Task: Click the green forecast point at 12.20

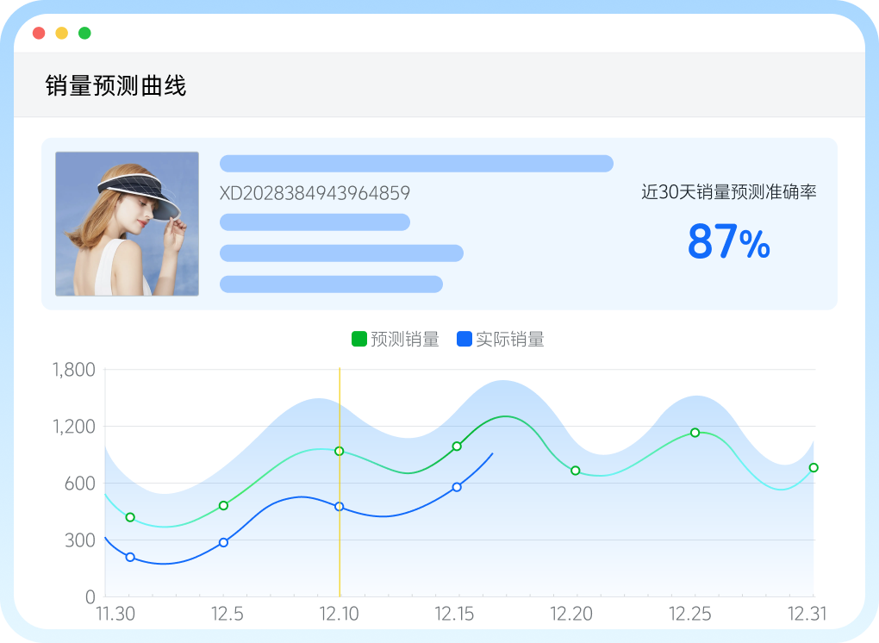Action: point(576,471)
